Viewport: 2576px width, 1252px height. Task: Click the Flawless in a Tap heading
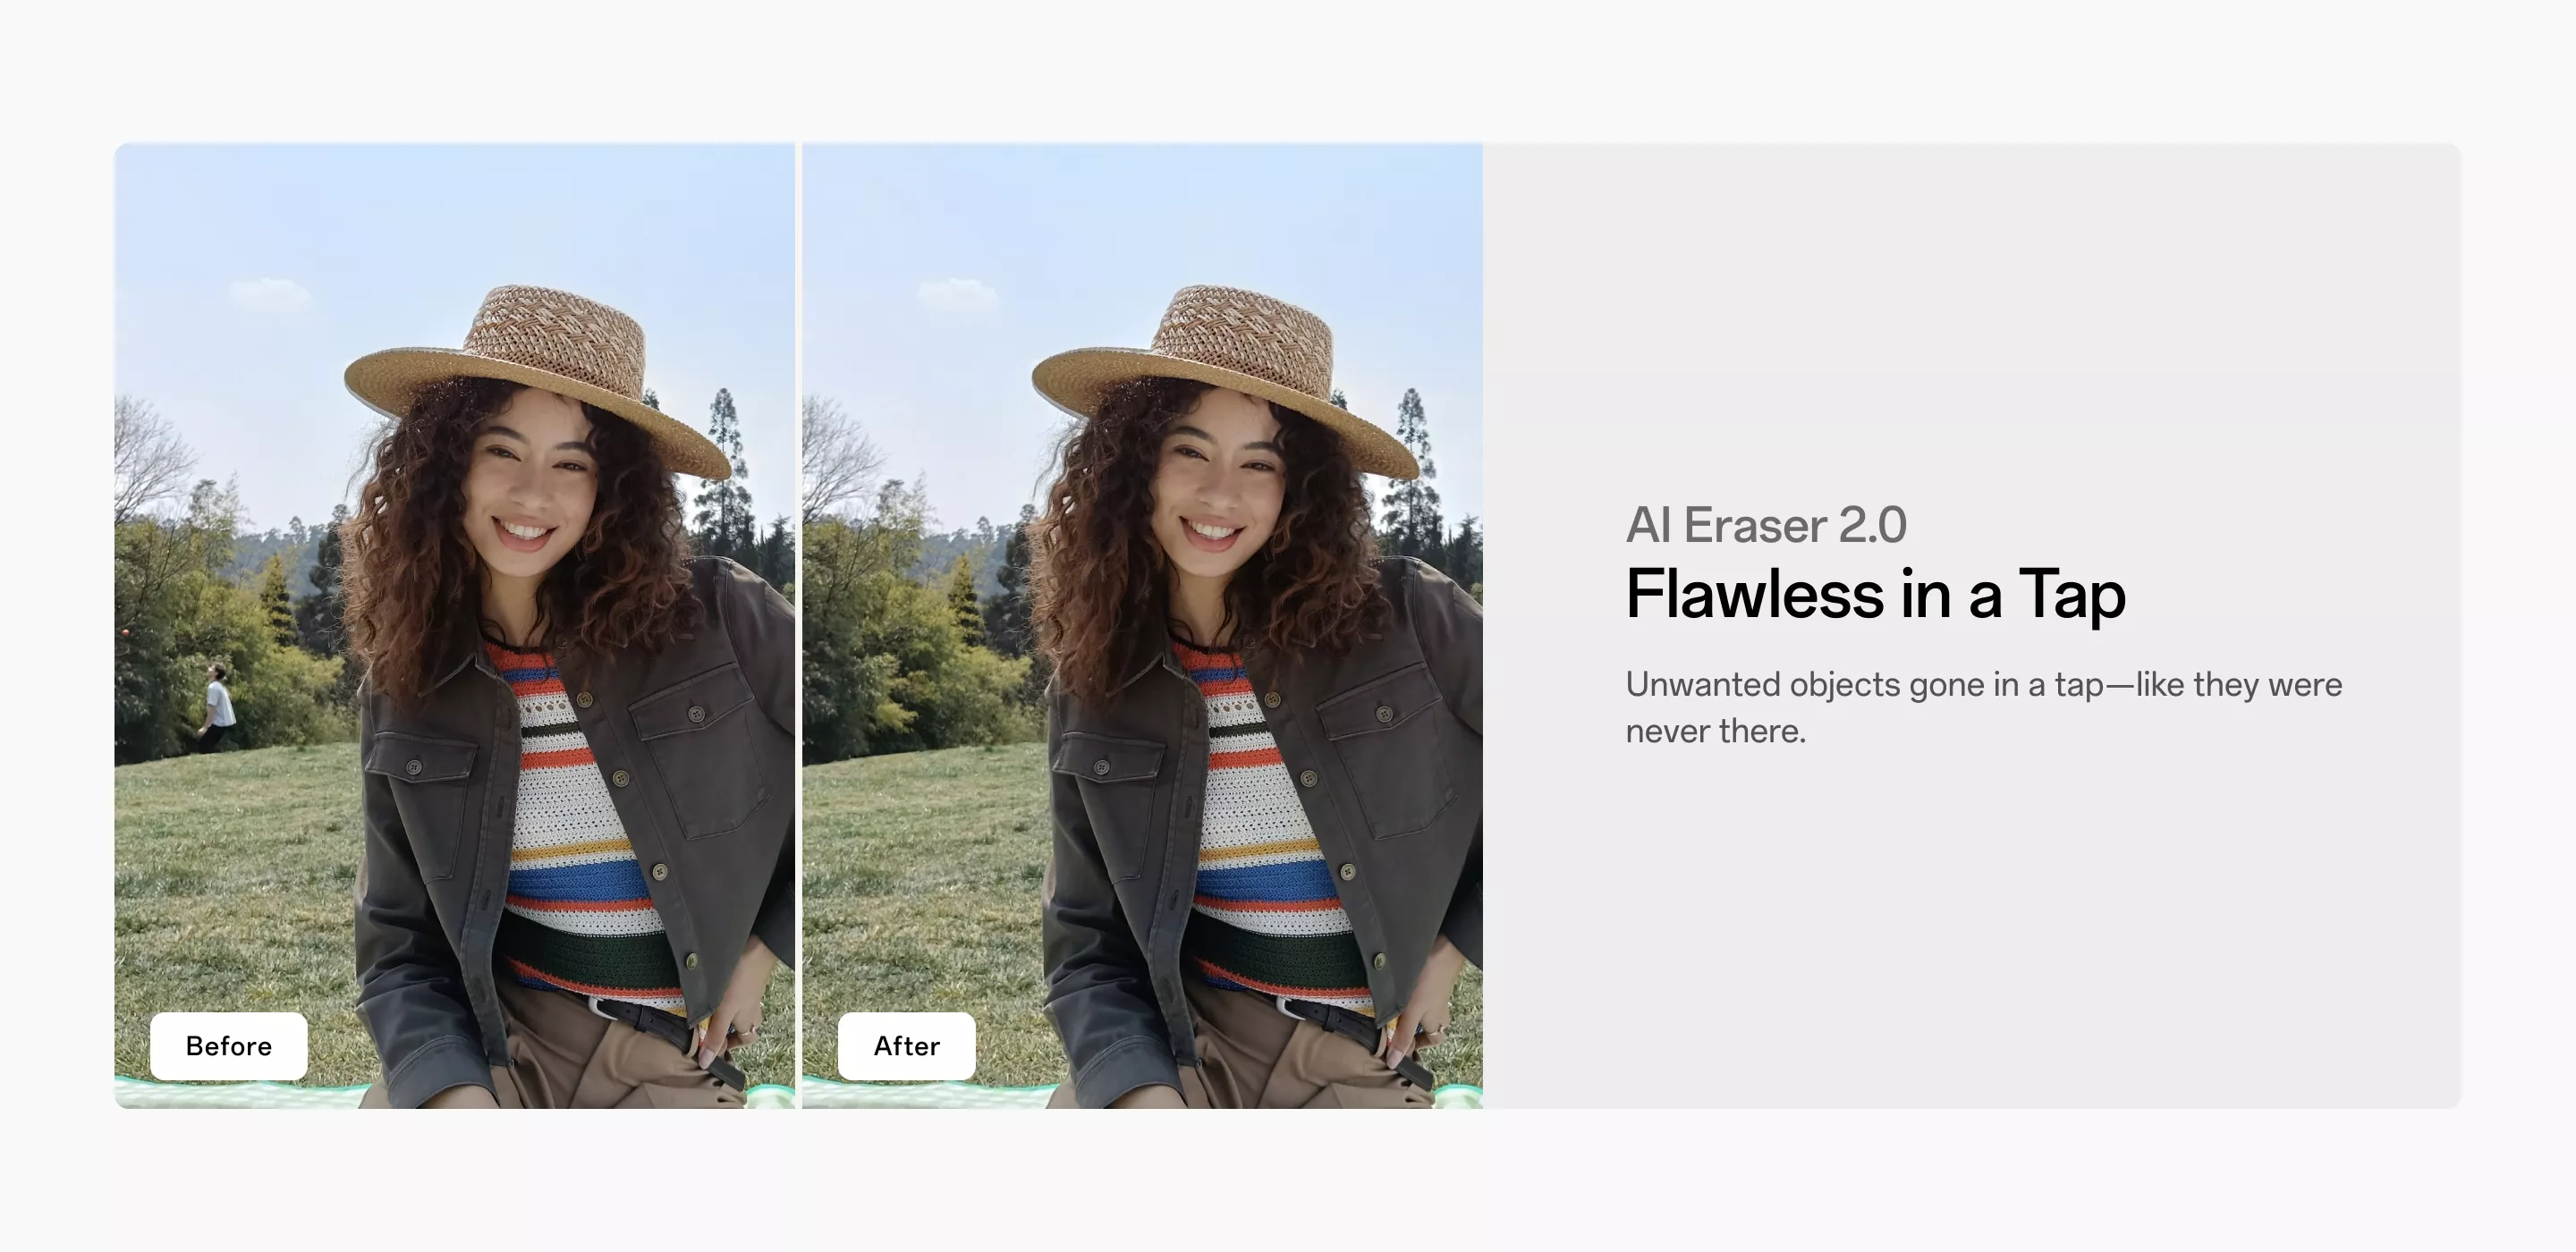[1875, 594]
